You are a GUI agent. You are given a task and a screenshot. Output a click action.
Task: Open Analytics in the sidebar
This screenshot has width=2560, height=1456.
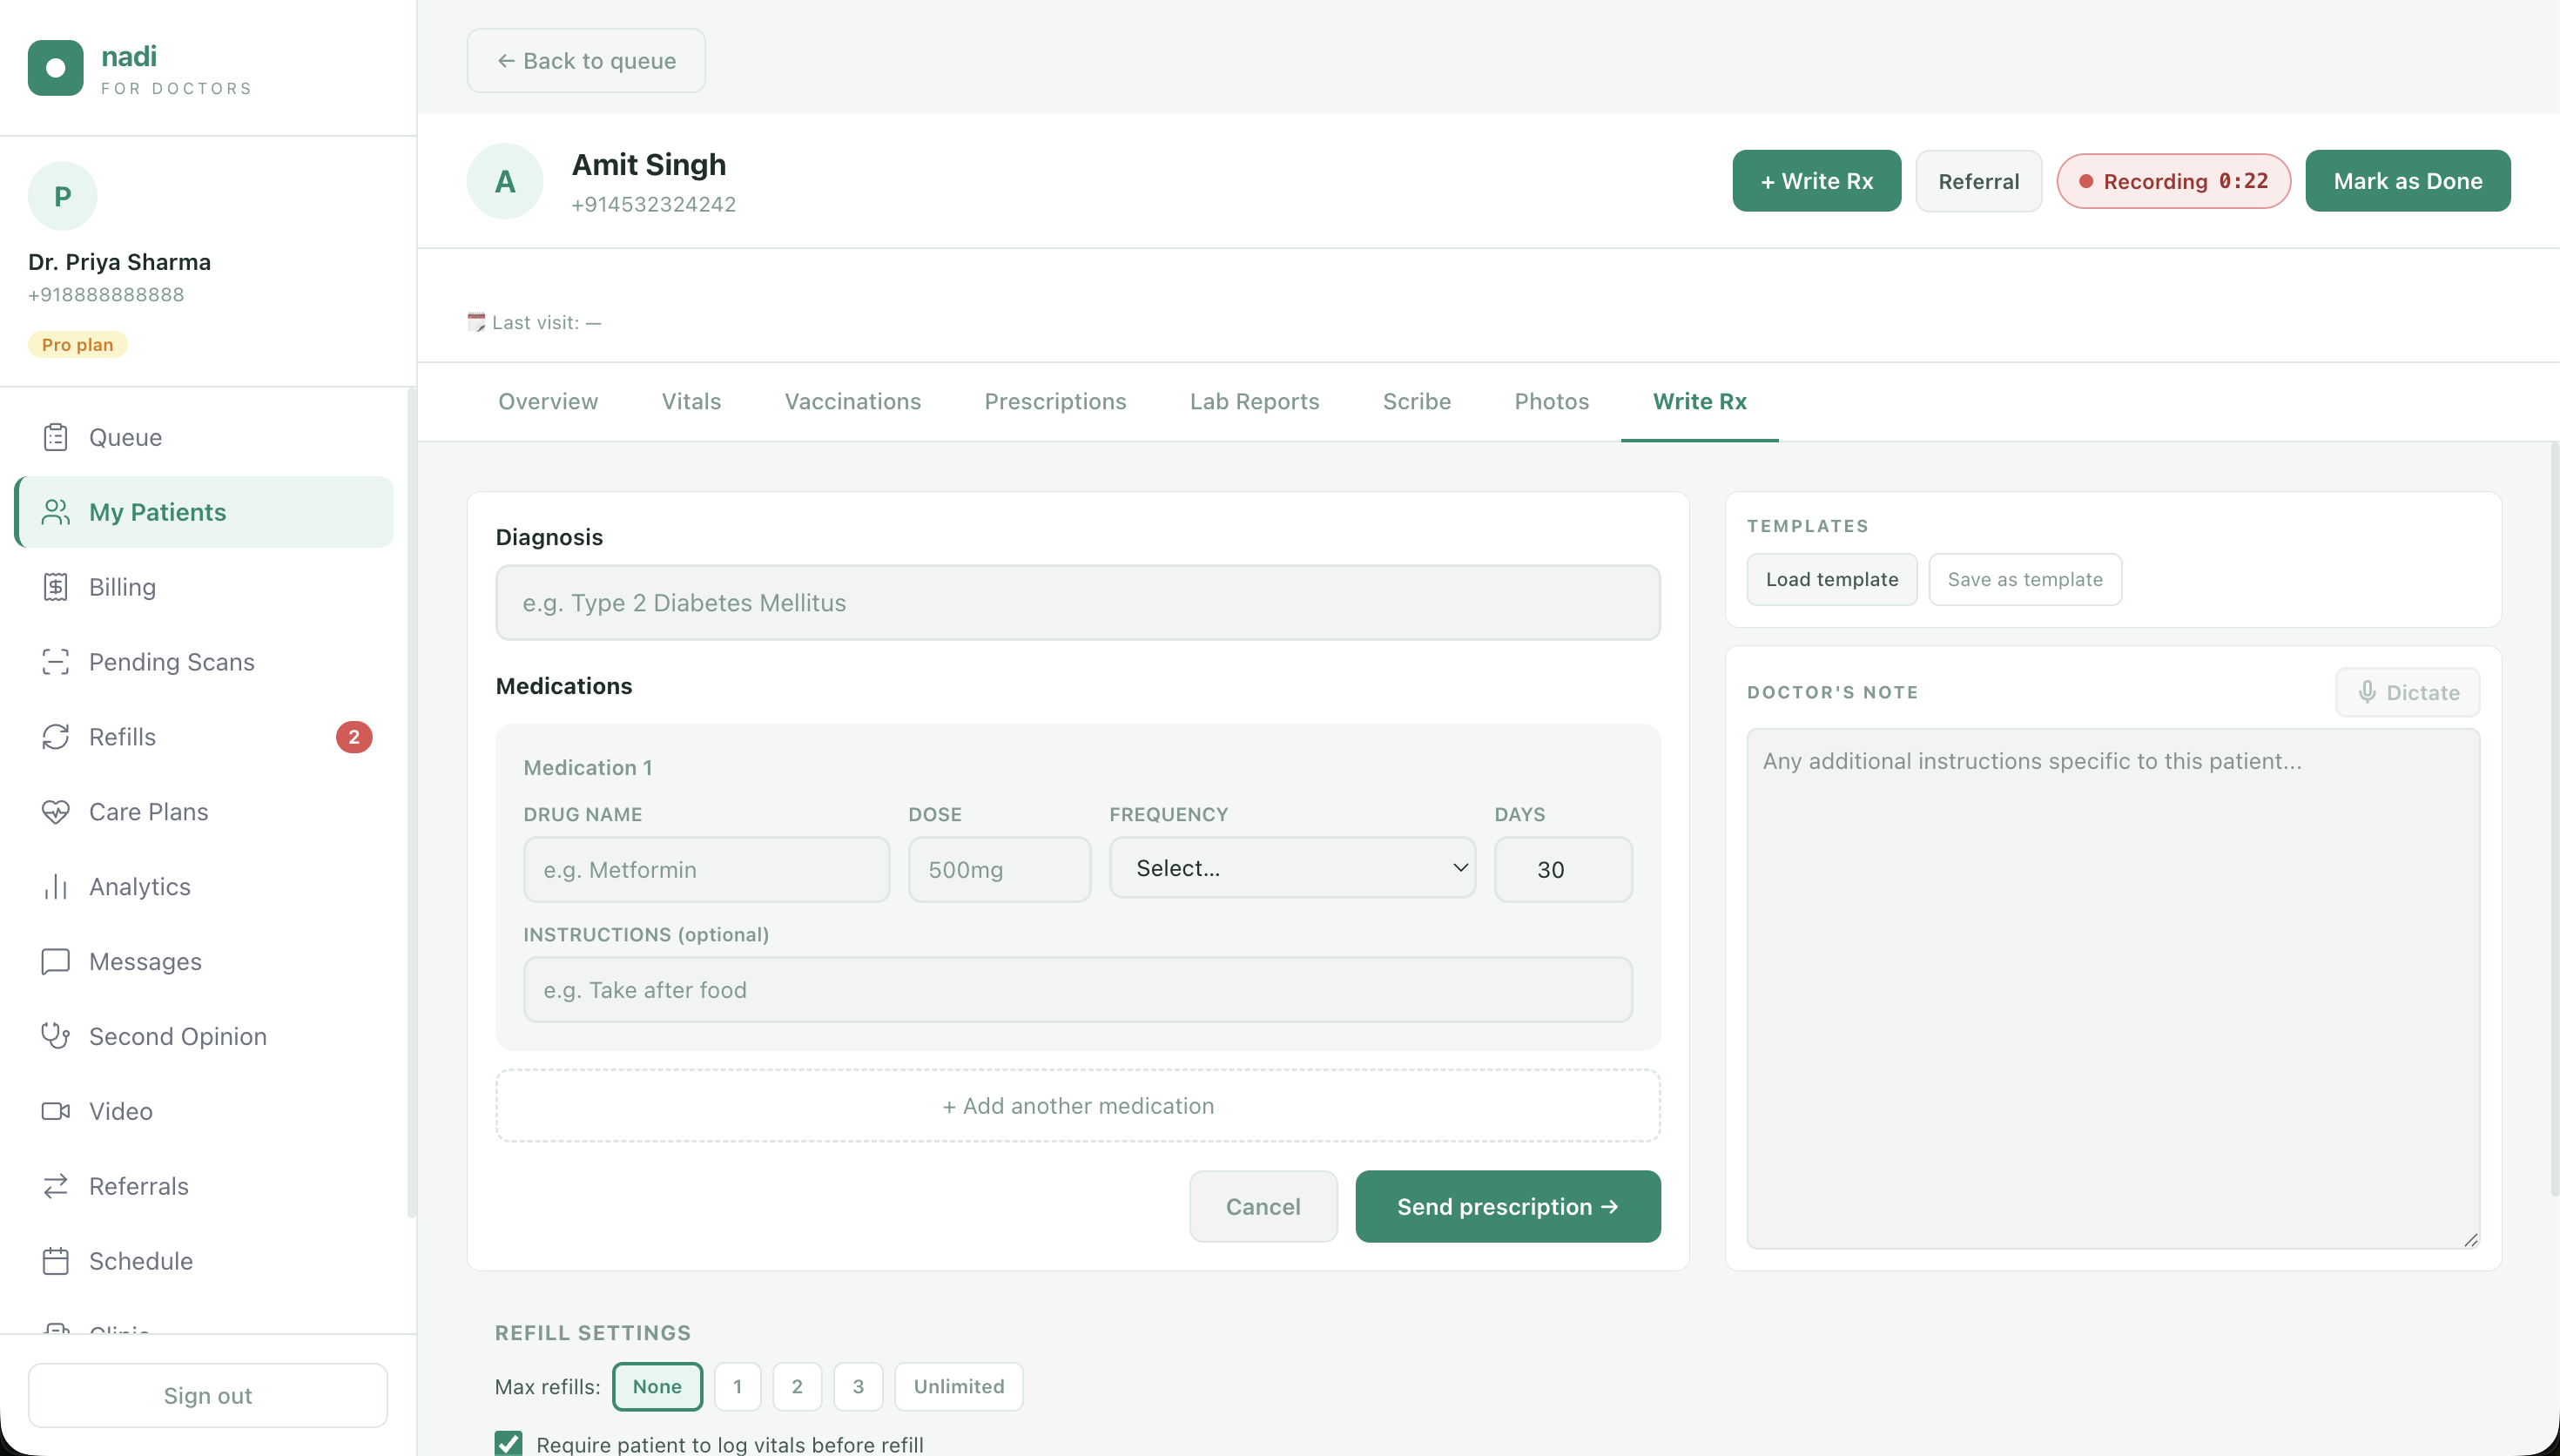click(204, 887)
